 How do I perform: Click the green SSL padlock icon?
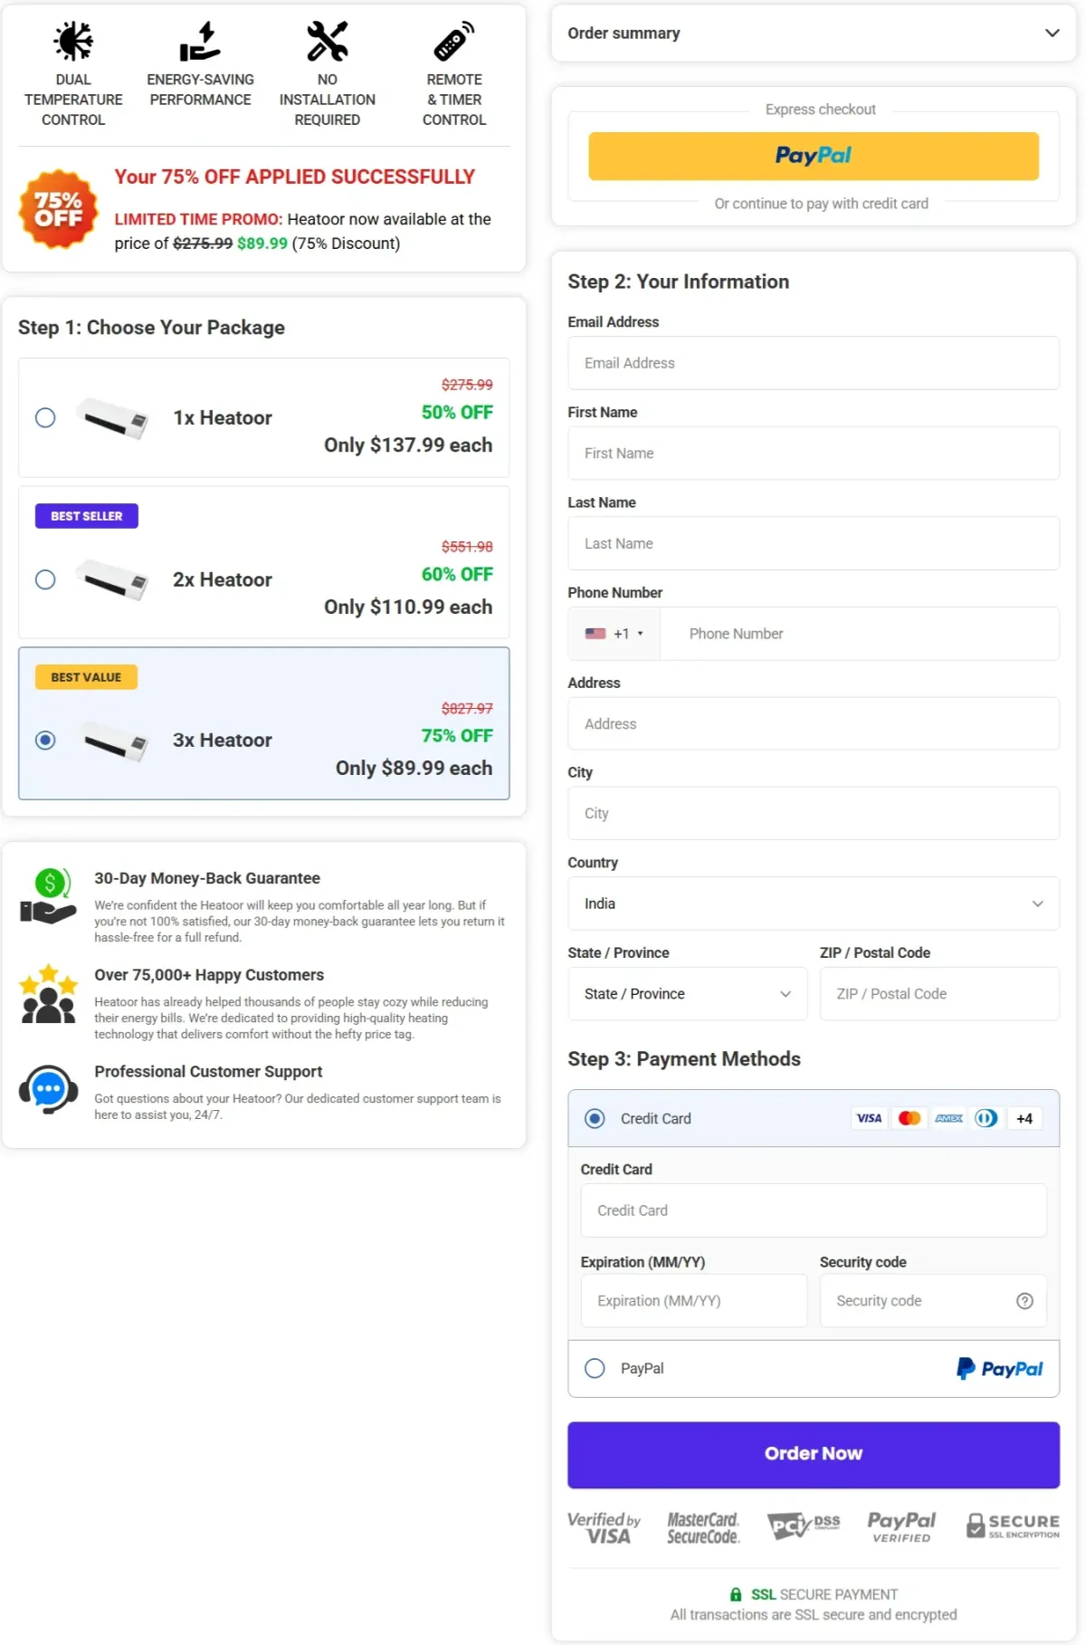pos(736,1594)
